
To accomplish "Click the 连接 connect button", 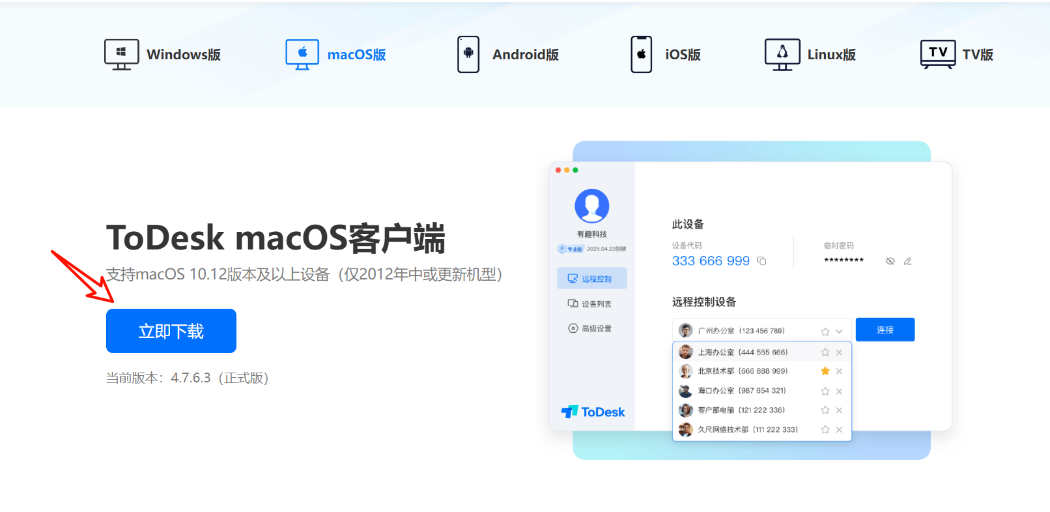I will click(x=885, y=330).
